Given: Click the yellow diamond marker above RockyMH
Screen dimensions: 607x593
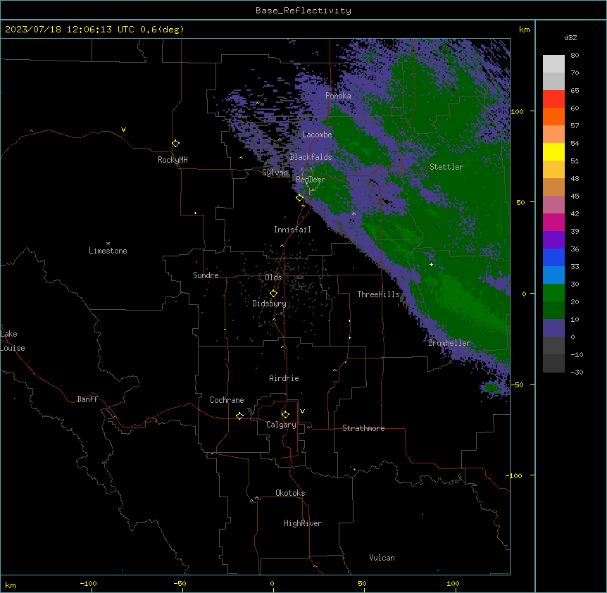Looking at the screenshot, I should (176, 144).
